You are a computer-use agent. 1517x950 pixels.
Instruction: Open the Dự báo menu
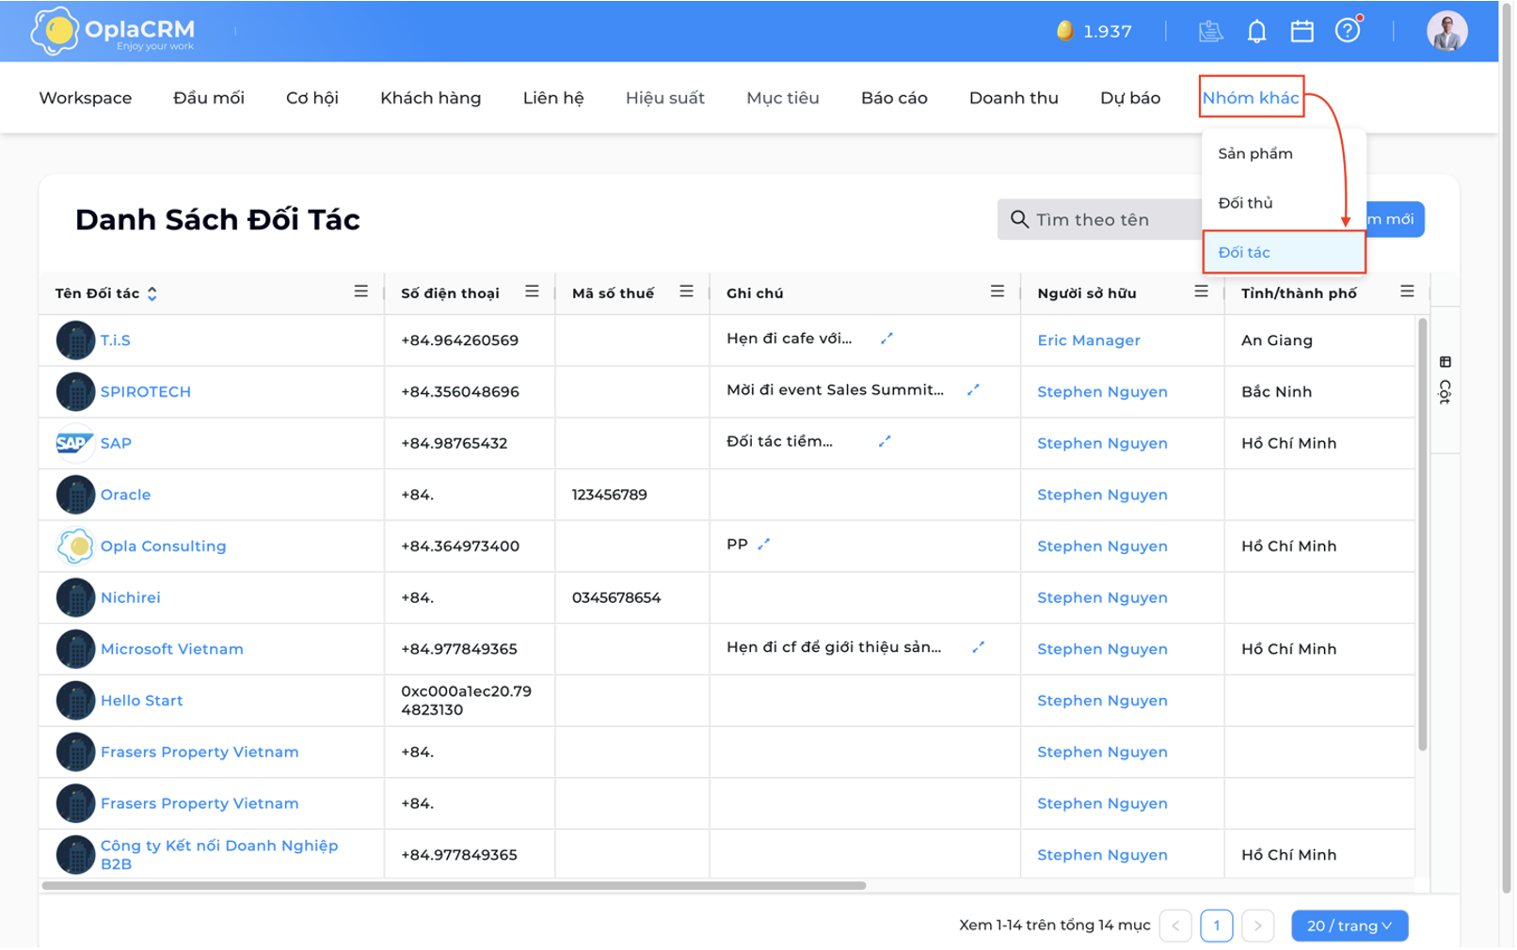tap(1130, 98)
